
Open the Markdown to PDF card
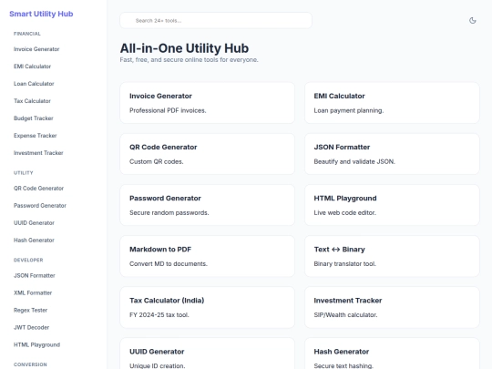207,256
